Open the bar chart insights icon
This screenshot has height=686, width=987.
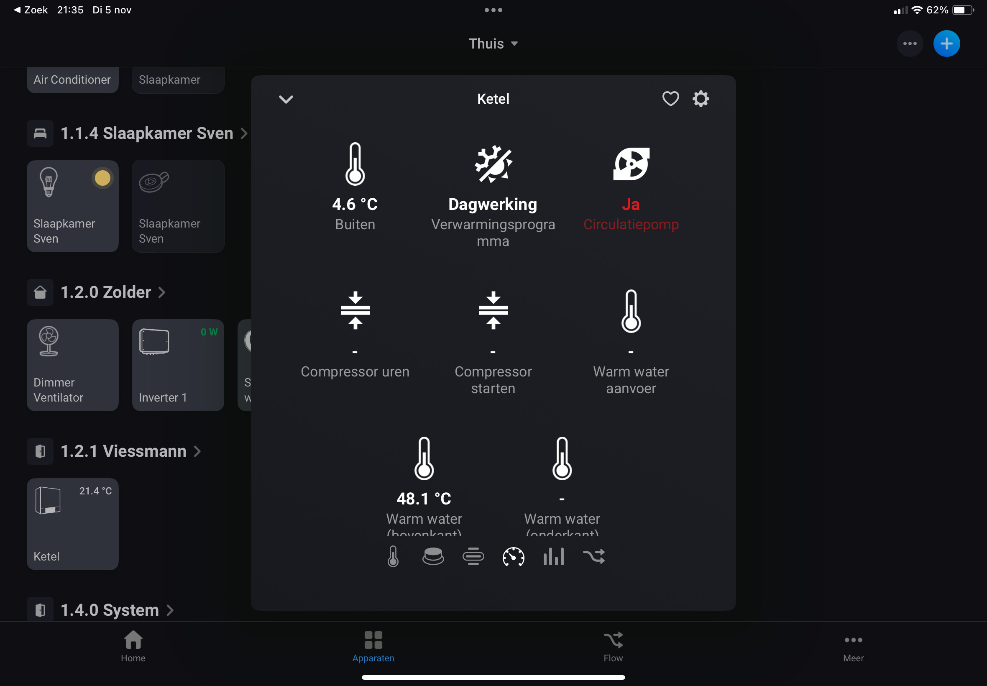tap(553, 556)
